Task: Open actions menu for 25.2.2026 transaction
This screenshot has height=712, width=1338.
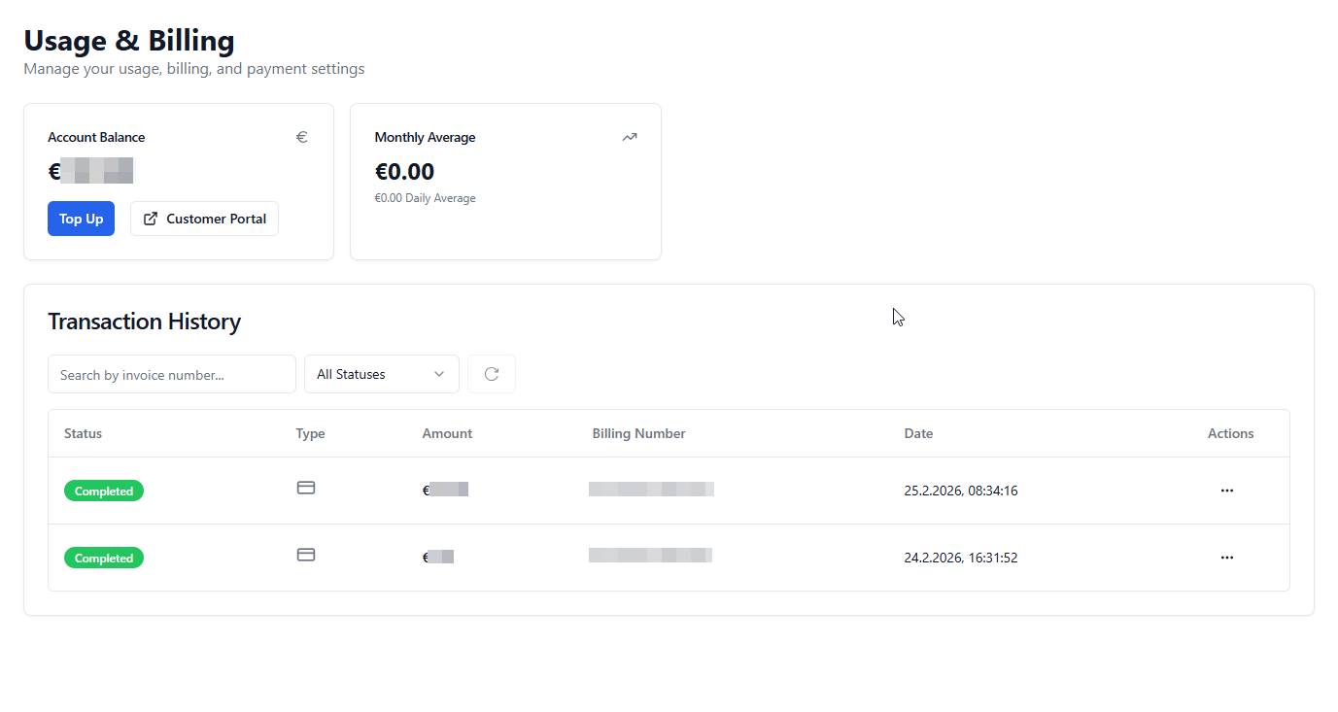Action: click(1226, 491)
